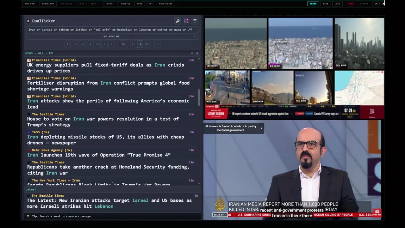This screenshot has width=405, height=228.
Task: Open the key icon in DualTicker header
Action: point(178,21)
